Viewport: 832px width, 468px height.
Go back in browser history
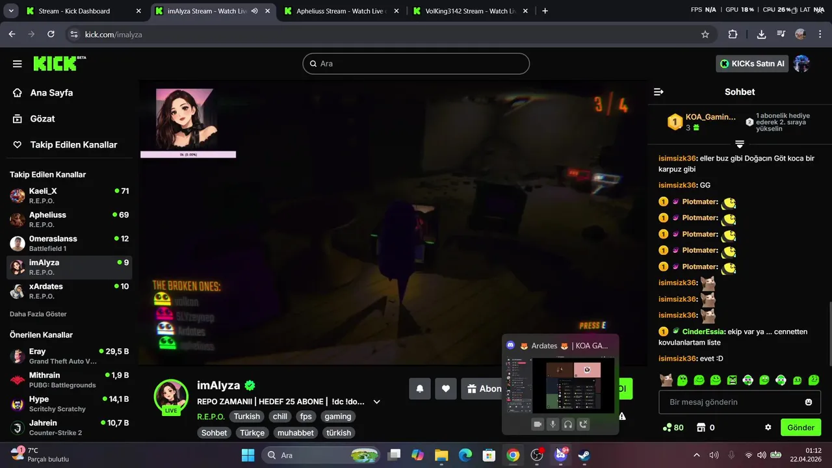[x=12, y=34]
